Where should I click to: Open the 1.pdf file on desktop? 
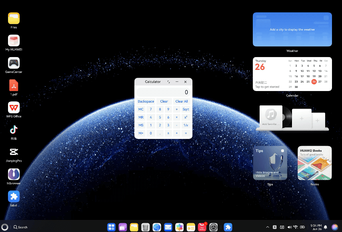click(x=14, y=85)
